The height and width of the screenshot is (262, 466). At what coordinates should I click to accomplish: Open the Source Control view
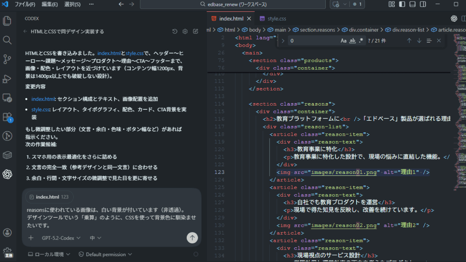[x=7, y=59]
